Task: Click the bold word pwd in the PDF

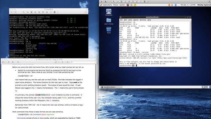Action: pyautogui.click(x=75, y=82)
